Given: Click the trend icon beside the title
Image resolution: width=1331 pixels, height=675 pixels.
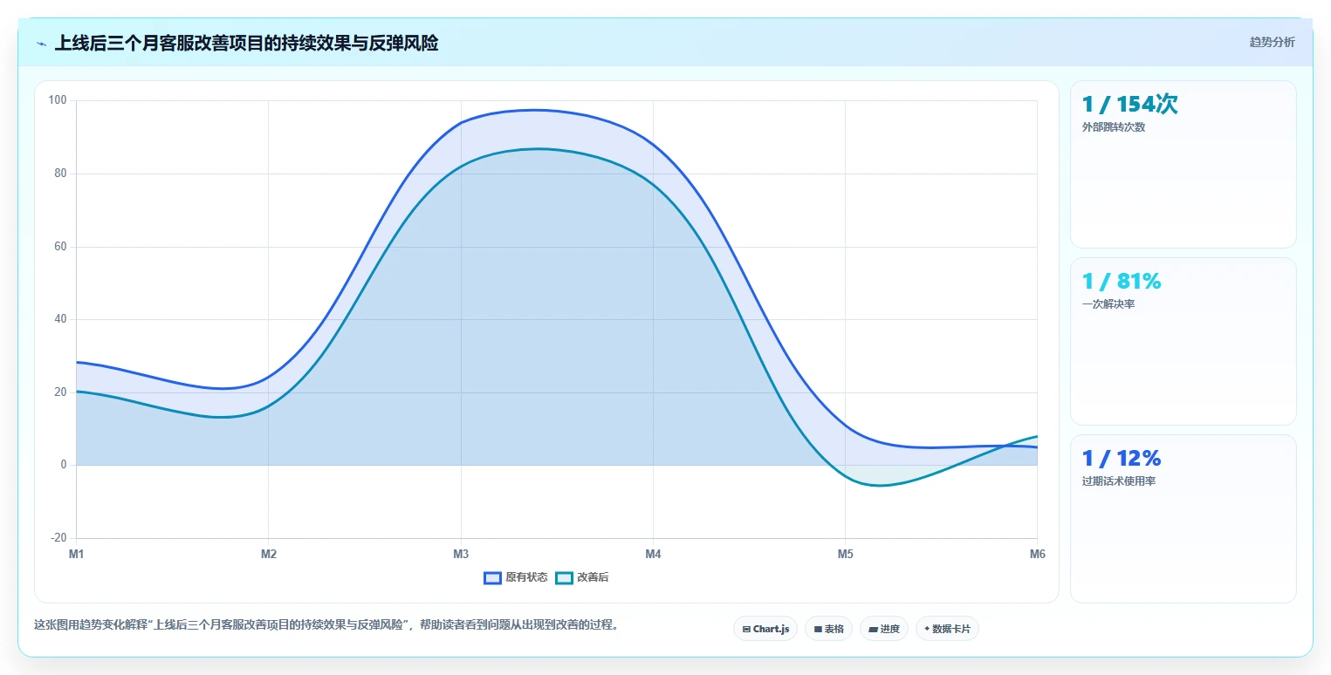Looking at the screenshot, I should (x=42, y=44).
